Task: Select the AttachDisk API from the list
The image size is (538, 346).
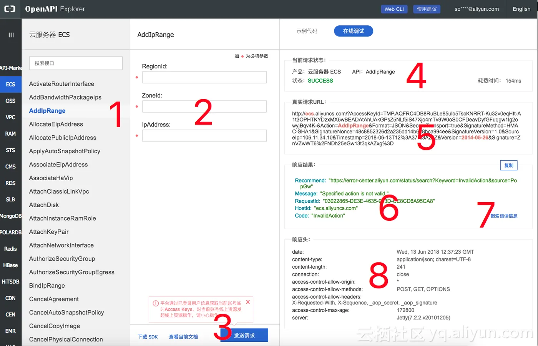Action: (x=44, y=205)
